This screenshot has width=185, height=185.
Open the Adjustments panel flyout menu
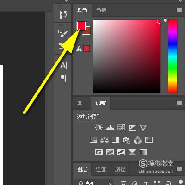pyautogui.click(x=179, y=103)
